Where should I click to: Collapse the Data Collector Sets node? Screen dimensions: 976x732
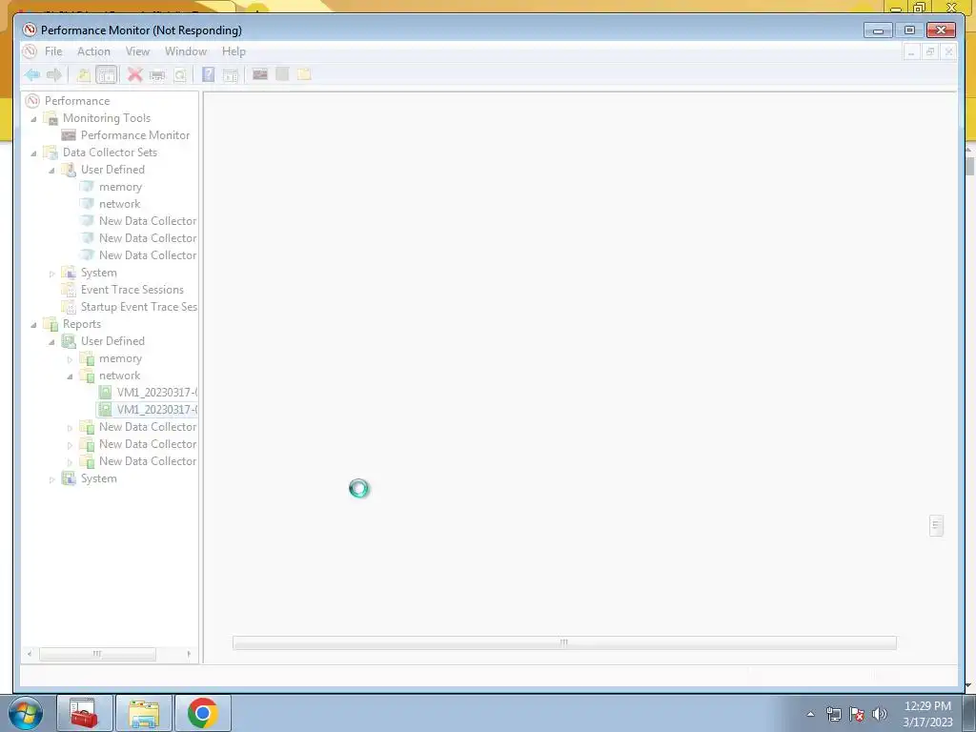[34, 153]
